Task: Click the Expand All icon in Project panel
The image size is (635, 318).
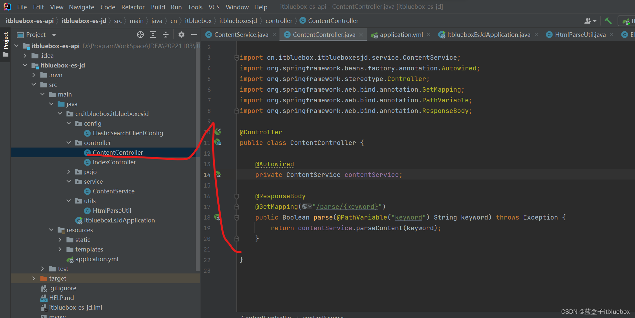Action: point(153,35)
